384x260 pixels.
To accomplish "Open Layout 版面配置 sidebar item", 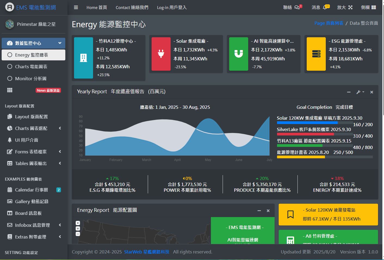I will tap(33, 117).
